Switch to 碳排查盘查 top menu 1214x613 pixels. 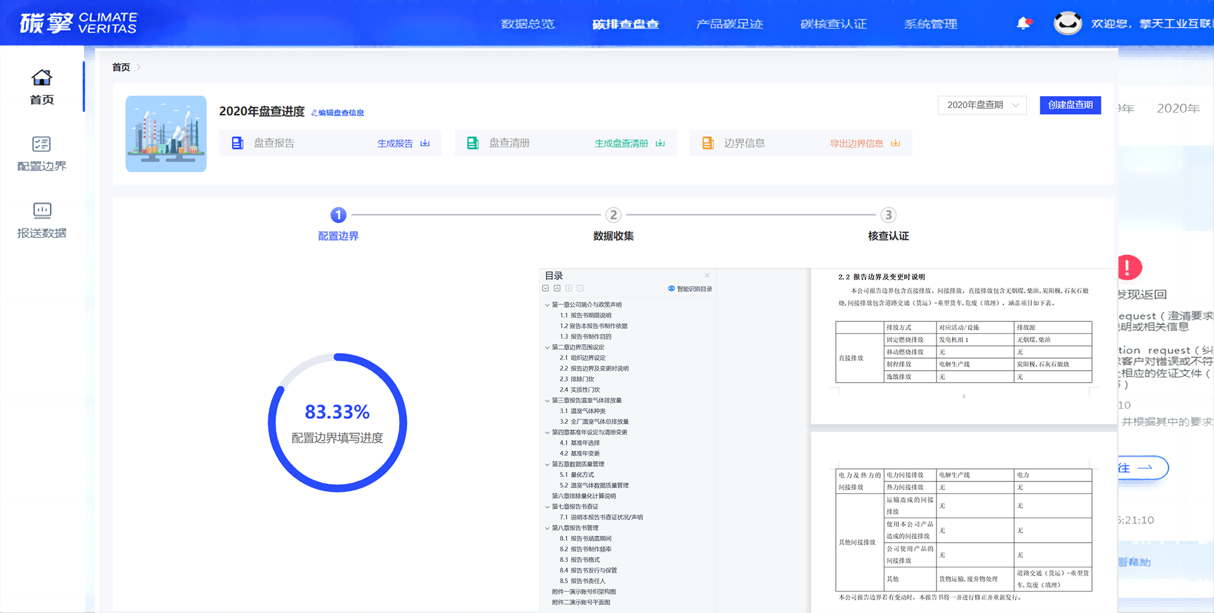pos(625,24)
